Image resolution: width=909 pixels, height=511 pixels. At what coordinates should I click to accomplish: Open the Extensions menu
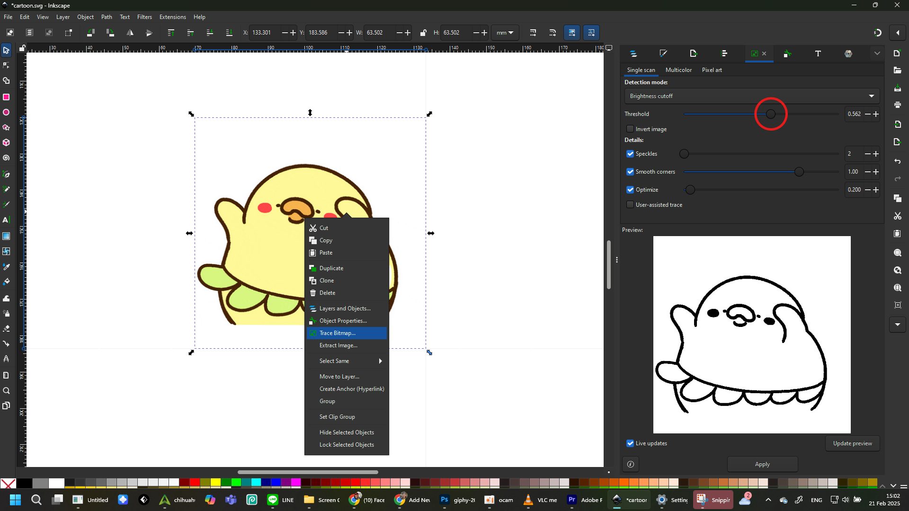pyautogui.click(x=172, y=17)
